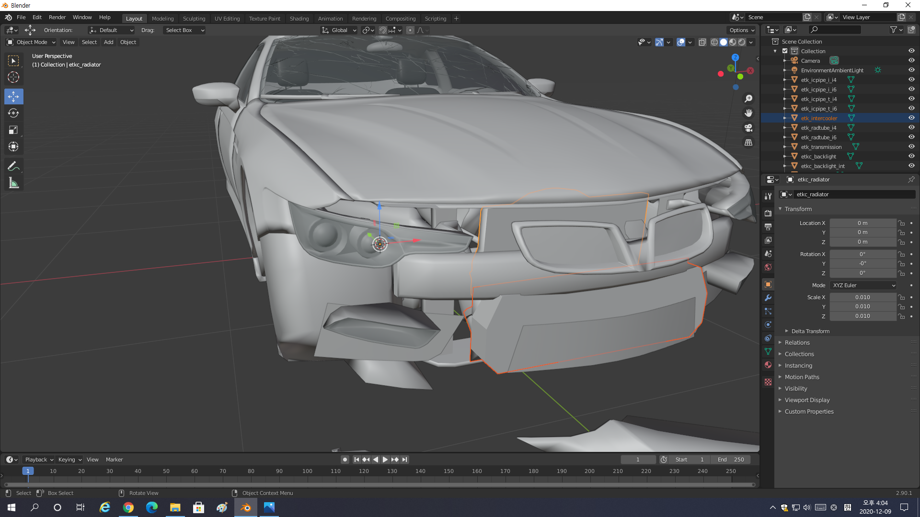Open the Modifier properties wrench tab
The width and height of the screenshot is (920, 517).
point(768,298)
